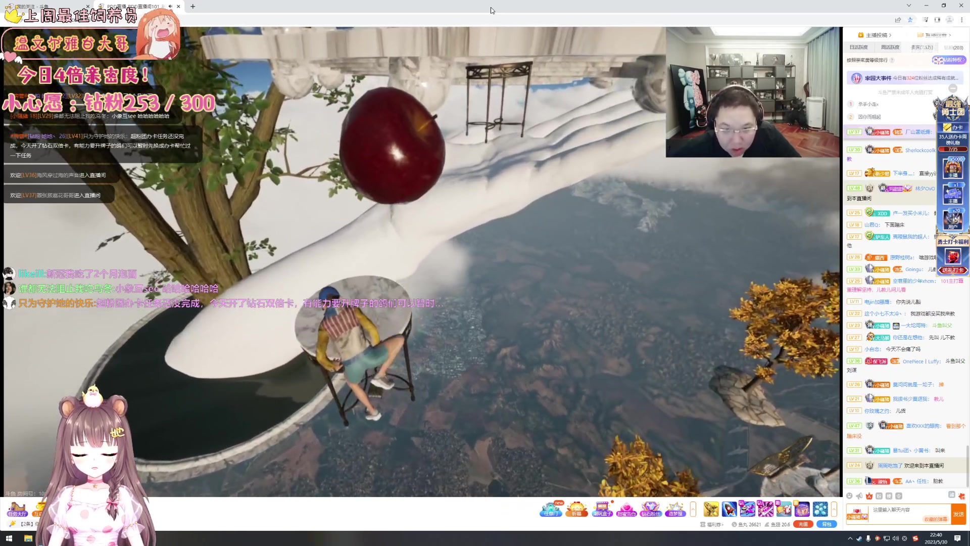This screenshot has width=970, height=546.
Task: Open the browser media control icon
Action: click(925, 20)
